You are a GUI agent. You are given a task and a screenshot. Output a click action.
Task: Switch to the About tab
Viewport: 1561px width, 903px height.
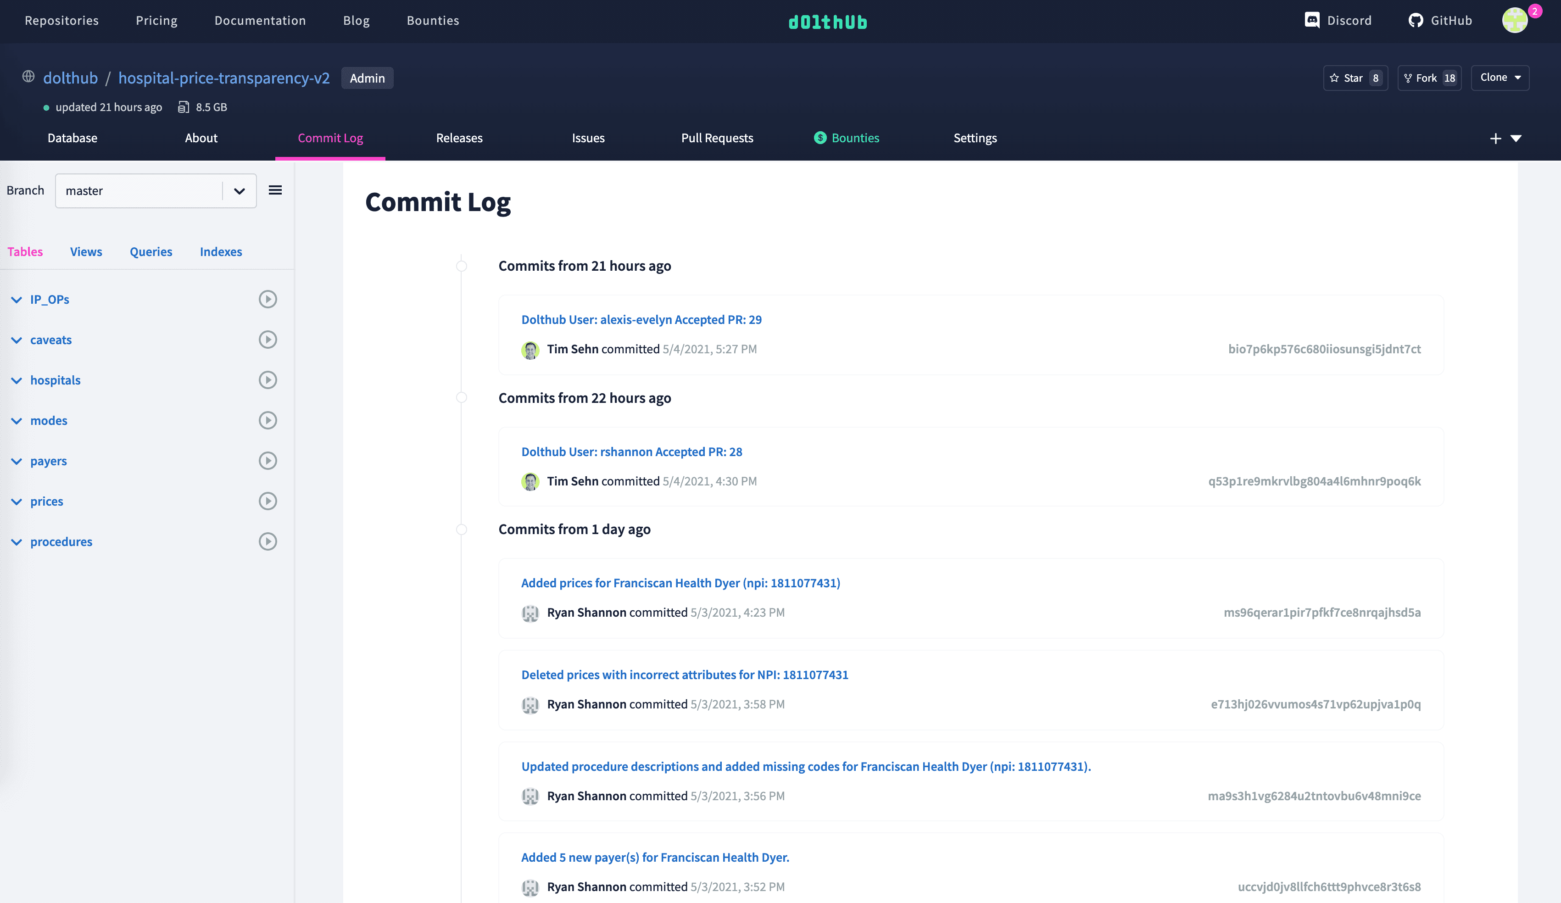point(201,138)
